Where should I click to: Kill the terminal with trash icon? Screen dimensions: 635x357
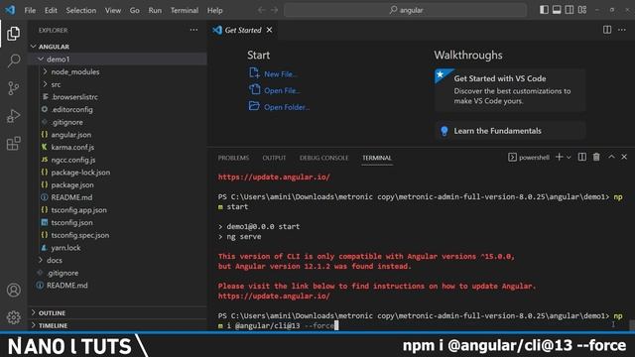click(x=596, y=157)
